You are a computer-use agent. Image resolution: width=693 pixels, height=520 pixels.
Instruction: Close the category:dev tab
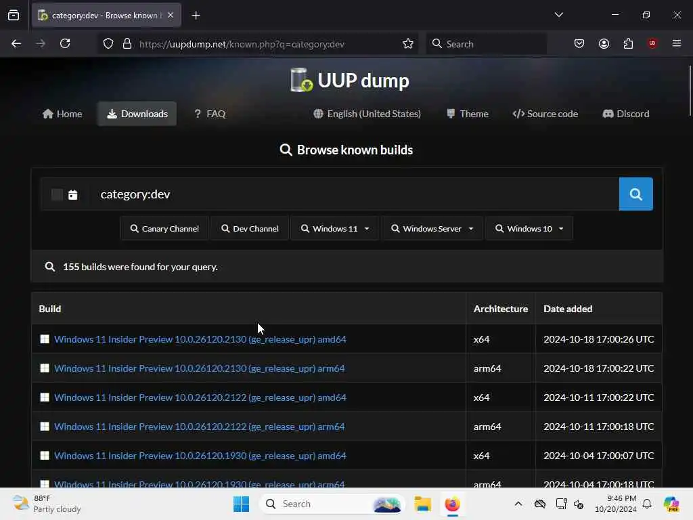click(171, 15)
